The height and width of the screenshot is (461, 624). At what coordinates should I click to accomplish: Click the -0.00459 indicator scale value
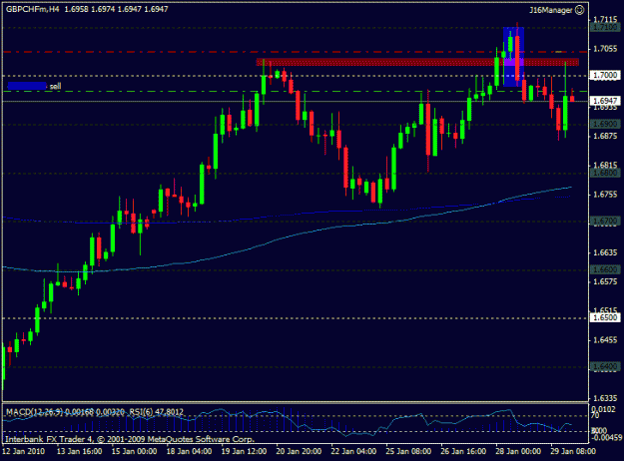click(606, 437)
